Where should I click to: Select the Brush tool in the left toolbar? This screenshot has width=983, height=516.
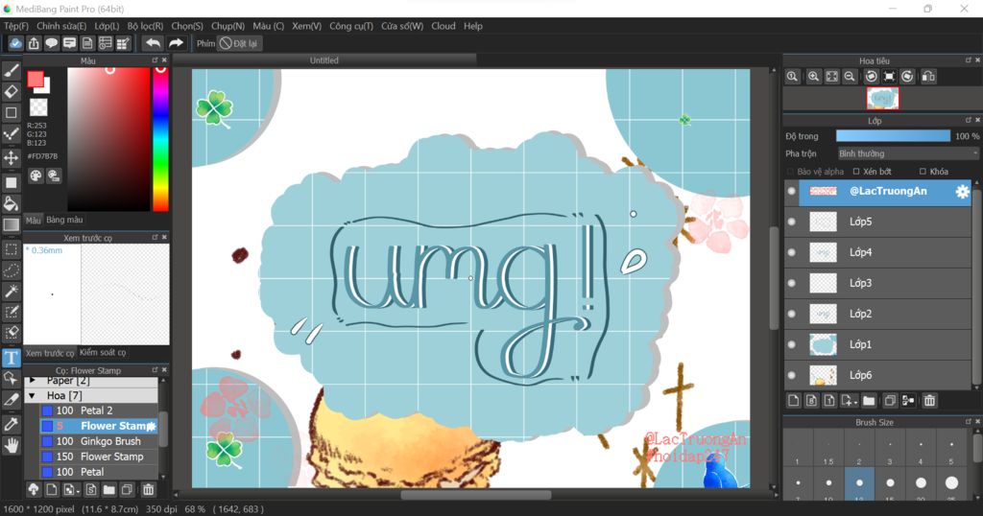pyautogui.click(x=12, y=71)
